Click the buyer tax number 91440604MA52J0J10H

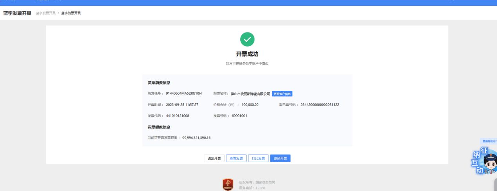184,94
